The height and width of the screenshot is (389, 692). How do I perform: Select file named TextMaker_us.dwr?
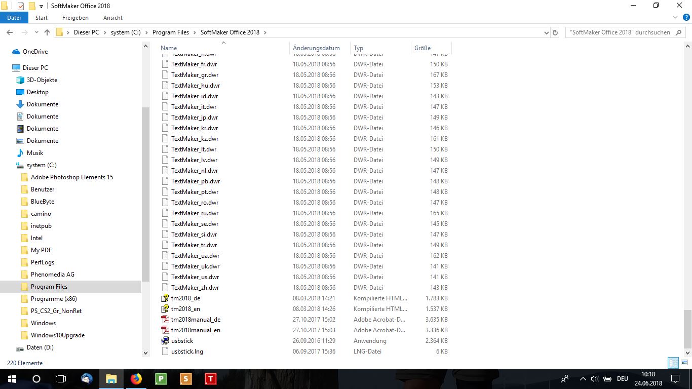tap(195, 277)
